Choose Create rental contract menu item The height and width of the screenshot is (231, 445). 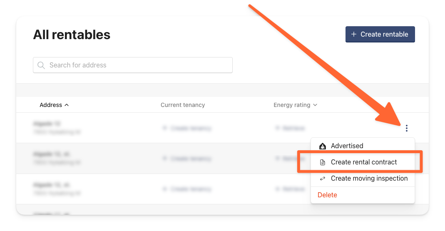363,162
